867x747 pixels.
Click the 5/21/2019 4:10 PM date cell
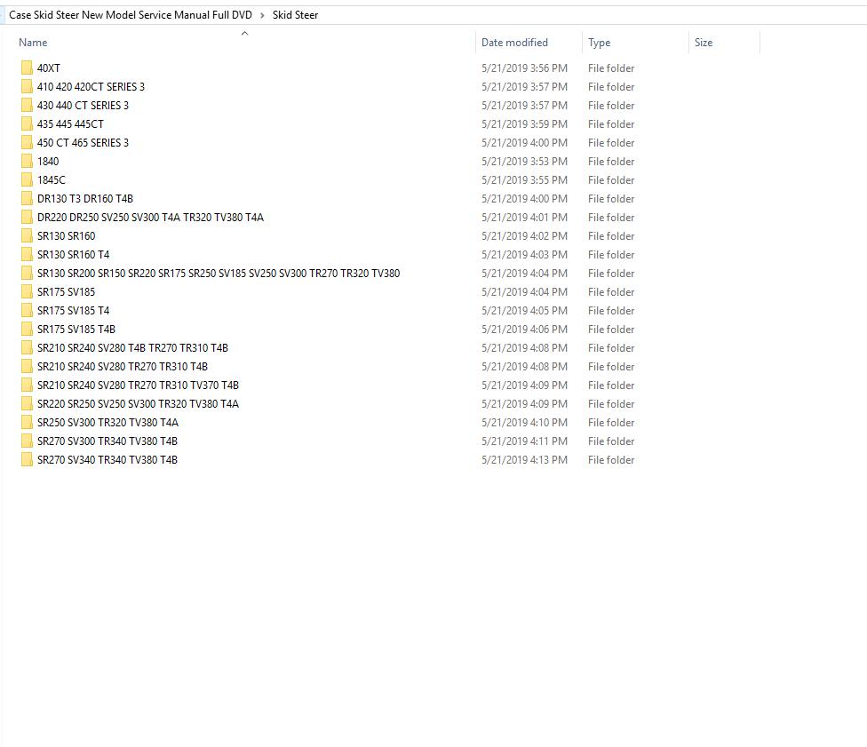click(x=524, y=423)
